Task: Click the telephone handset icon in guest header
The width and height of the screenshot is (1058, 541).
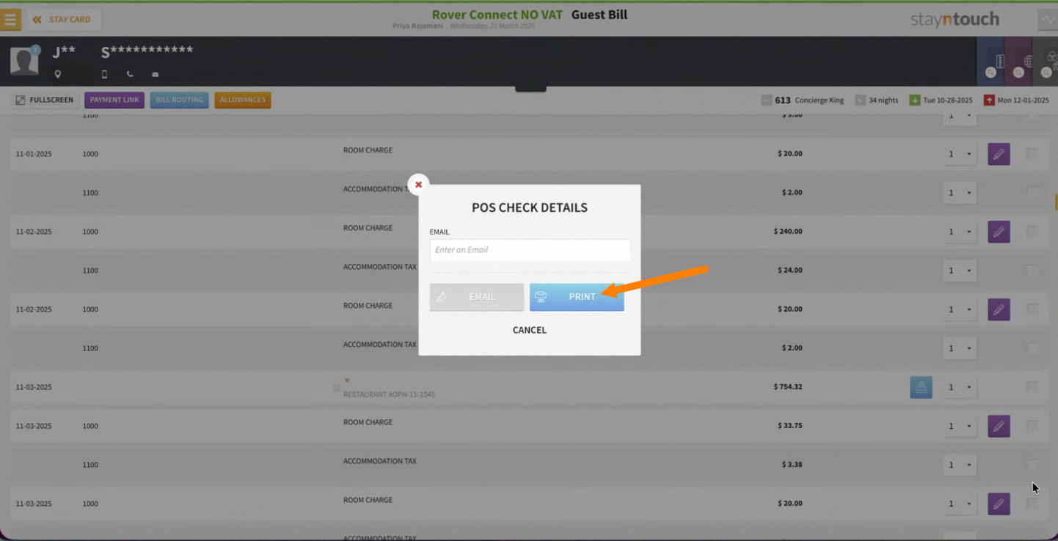Action: click(x=130, y=74)
